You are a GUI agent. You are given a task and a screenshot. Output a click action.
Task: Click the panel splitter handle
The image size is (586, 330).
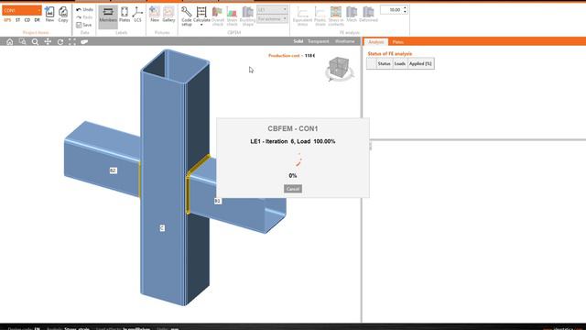[x=370, y=146]
